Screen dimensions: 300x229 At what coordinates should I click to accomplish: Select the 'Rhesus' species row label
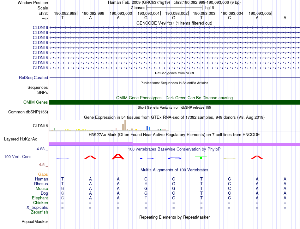pyautogui.click(x=41, y=184)
